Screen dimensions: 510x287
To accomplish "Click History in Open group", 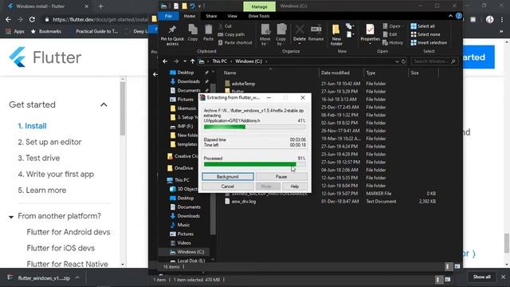I will 393,42.
